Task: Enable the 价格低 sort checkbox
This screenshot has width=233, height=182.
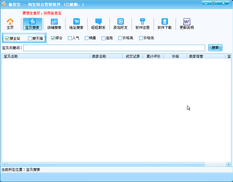Action: pos(141,38)
